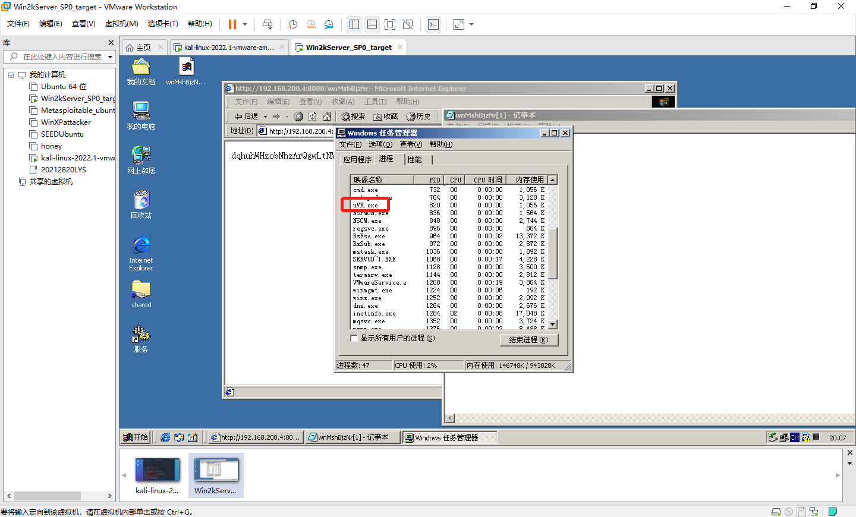Switch to the kali-linux-2022.1 VM tab

[229, 48]
